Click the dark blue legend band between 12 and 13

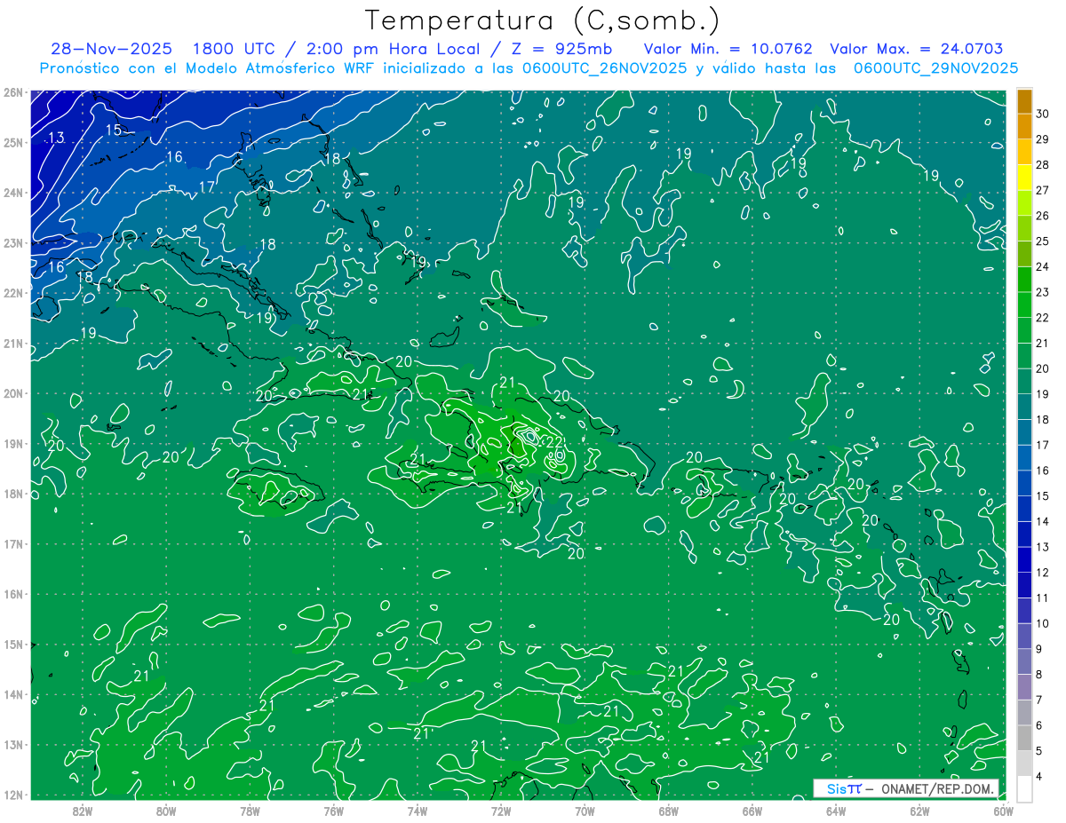[1024, 559]
